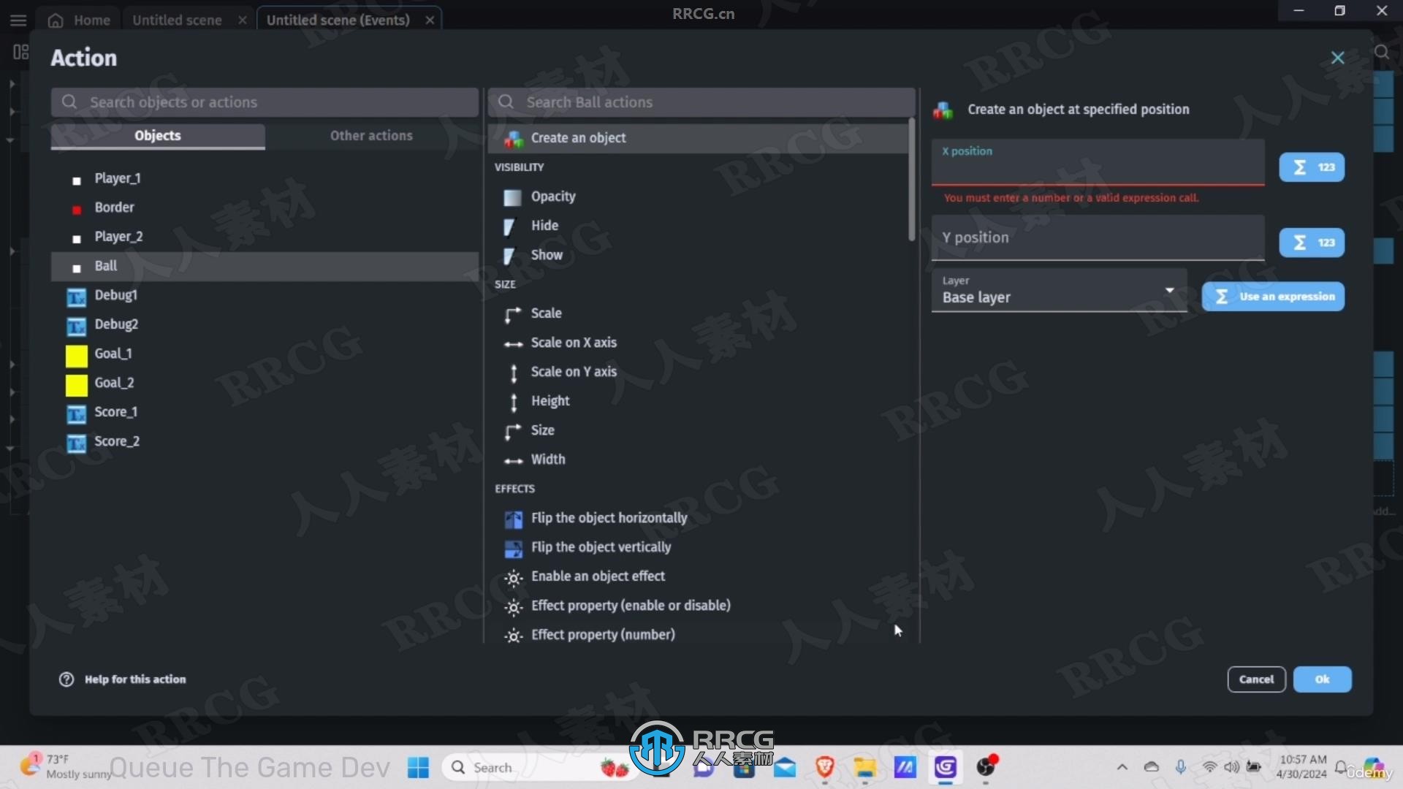Select the Objects tab
Viewport: 1403px width, 789px height.
(157, 135)
